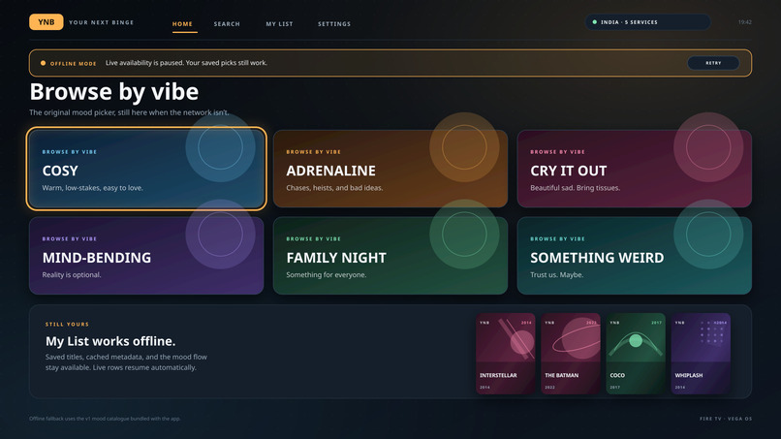The image size is (781, 439).
Task: Open The Batman poster thumbnail
Action: [x=571, y=354]
